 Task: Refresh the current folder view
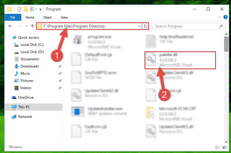pos(145,26)
